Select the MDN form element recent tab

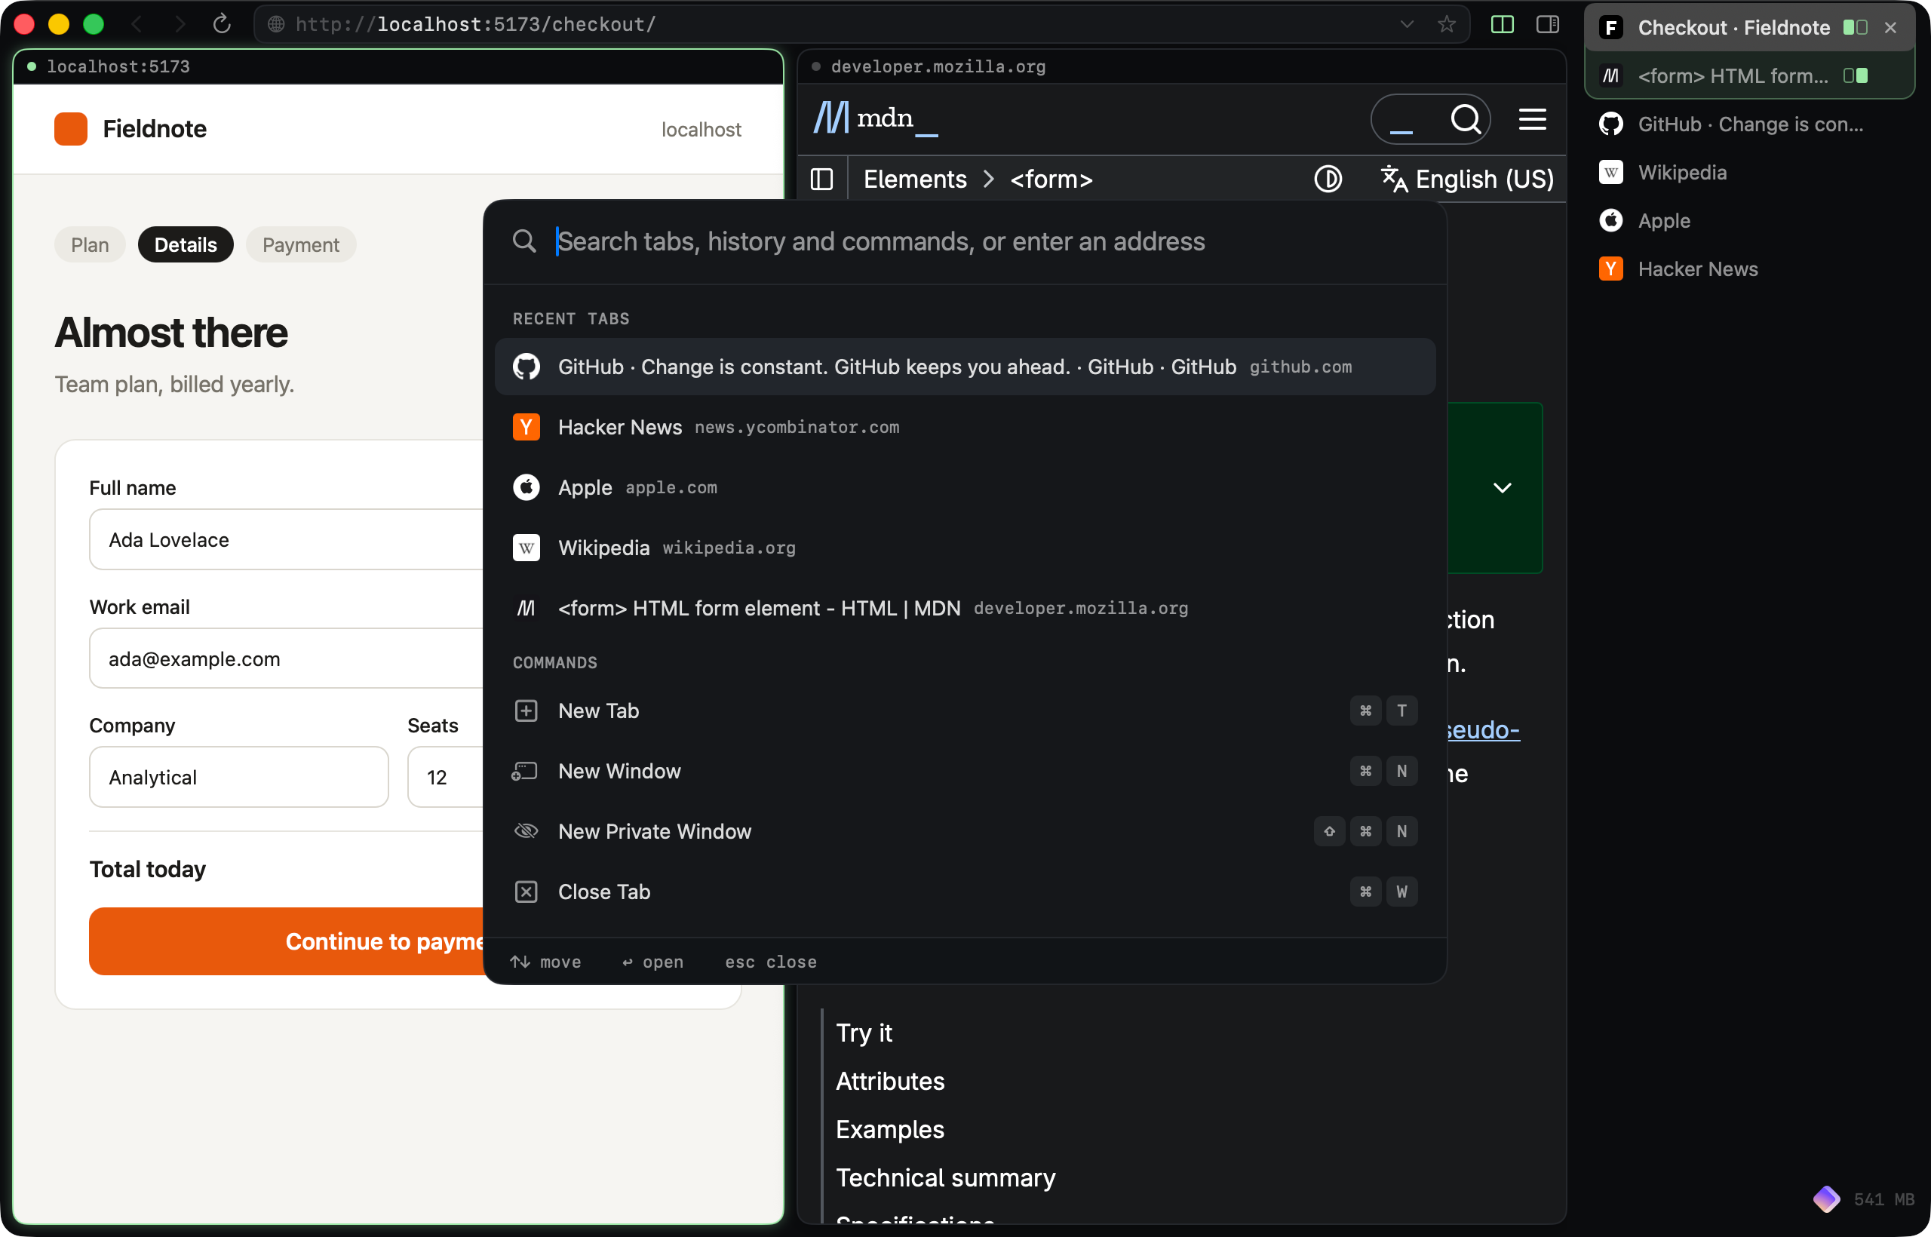[x=965, y=607]
